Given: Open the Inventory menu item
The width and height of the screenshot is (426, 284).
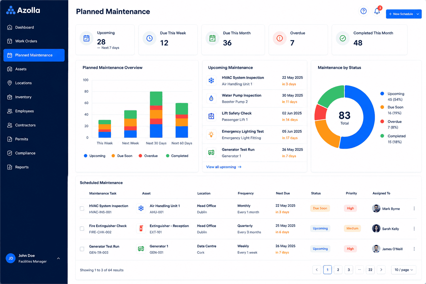Looking at the screenshot, I should [x=34, y=97].
